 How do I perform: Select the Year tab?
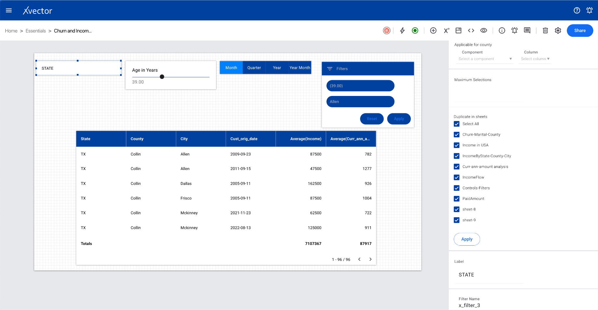(x=277, y=68)
